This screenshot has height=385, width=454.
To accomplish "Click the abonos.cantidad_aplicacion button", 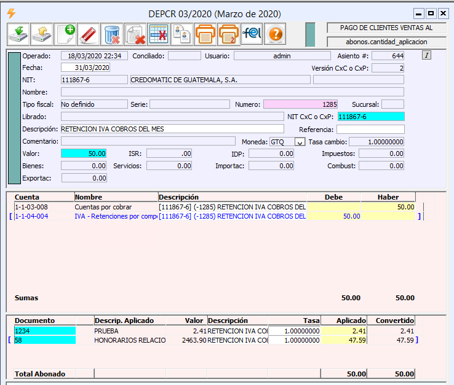I will (386, 42).
